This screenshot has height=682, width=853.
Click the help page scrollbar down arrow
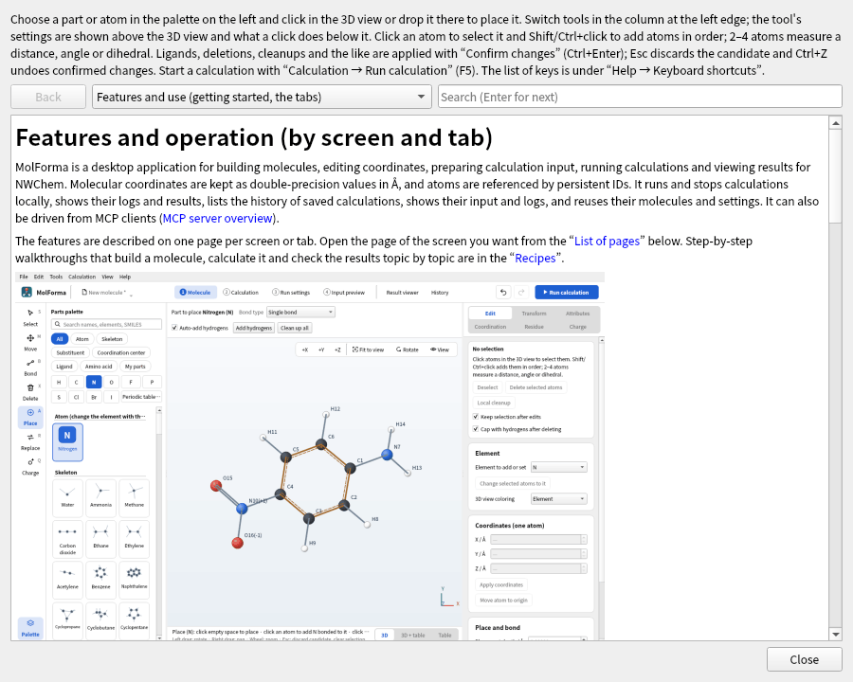point(836,634)
